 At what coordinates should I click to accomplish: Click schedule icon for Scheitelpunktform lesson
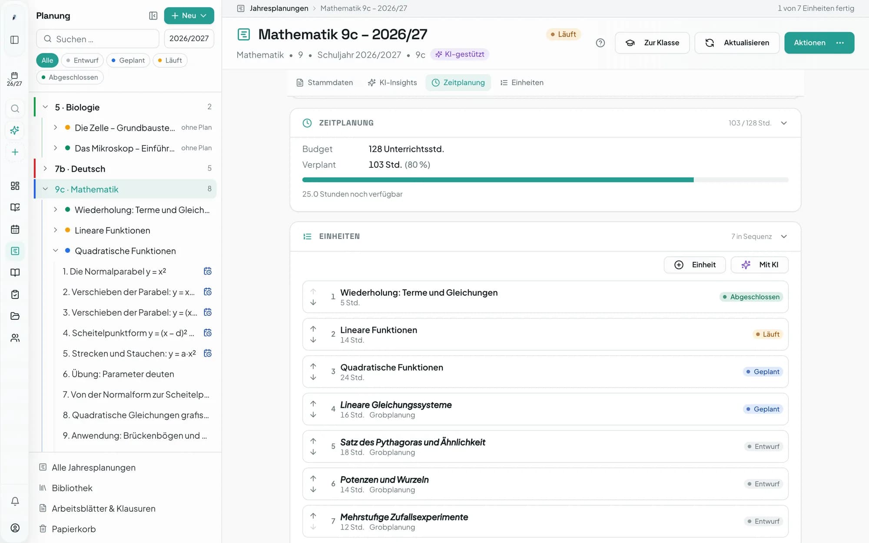208,333
